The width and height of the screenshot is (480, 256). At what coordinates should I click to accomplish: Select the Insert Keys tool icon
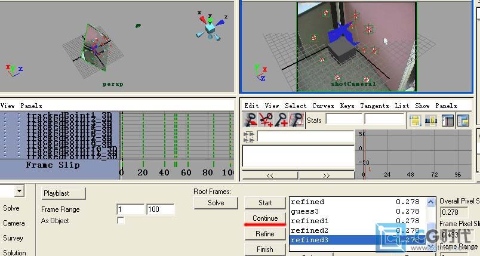[x=266, y=120]
